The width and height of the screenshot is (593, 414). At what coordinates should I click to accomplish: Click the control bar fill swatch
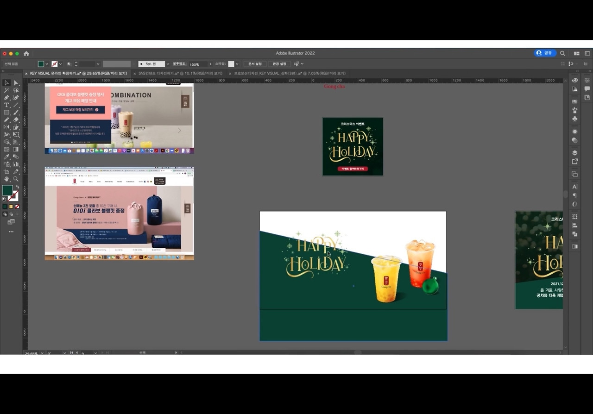41,64
